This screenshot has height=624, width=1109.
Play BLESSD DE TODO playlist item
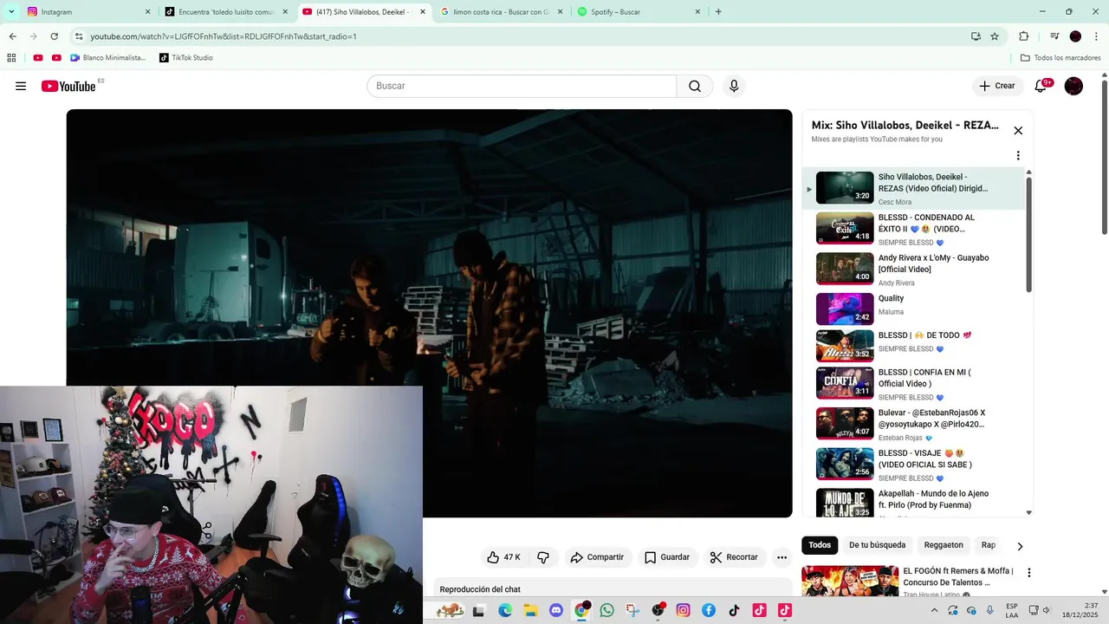[x=913, y=347]
